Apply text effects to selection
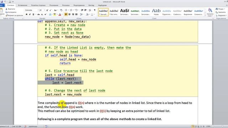The width and height of the screenshot is (228, 128). [x=50, y=14]
